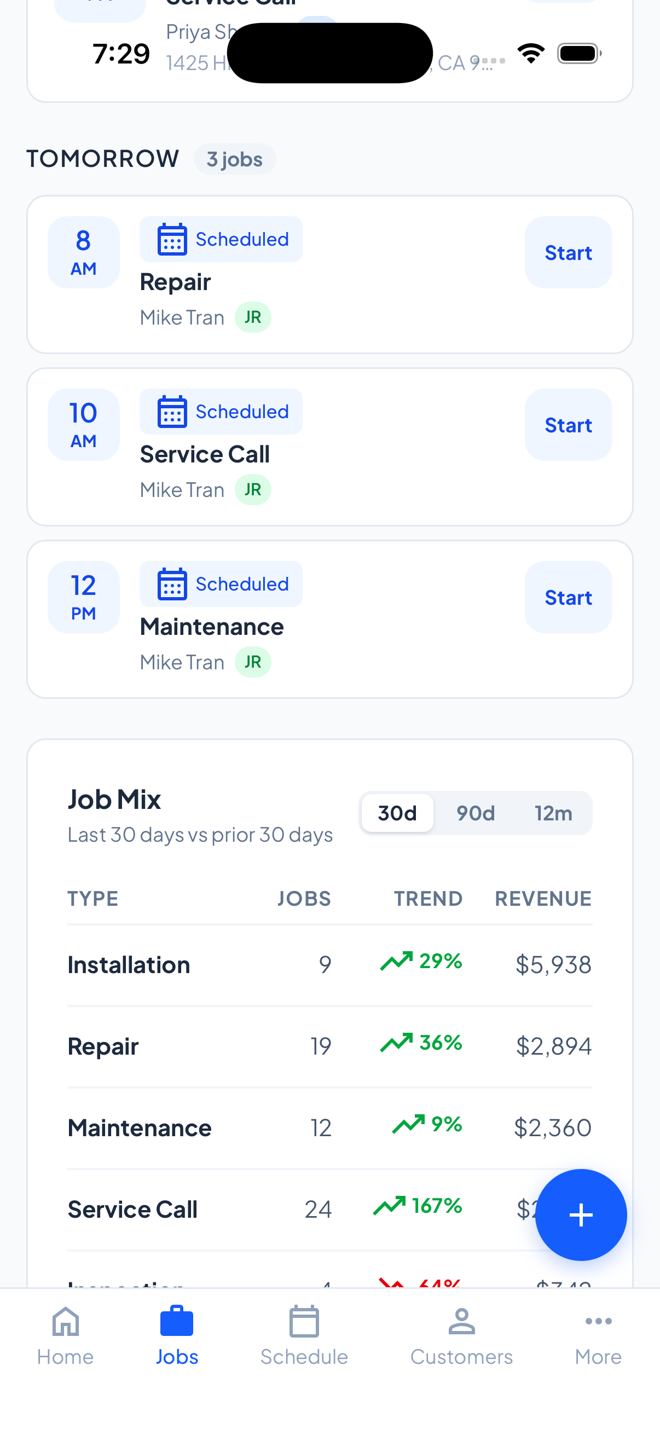660x1435 pixels.
Task: Tap JR avatar on 8 AM Repair job
Action: (x=253, y=317)
